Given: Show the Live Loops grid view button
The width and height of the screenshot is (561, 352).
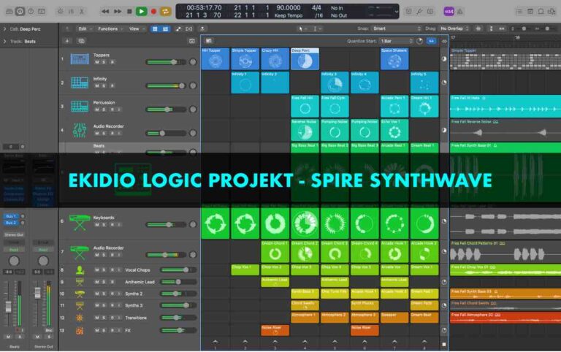Looking at the screenshot, I should tap(155, 28).
